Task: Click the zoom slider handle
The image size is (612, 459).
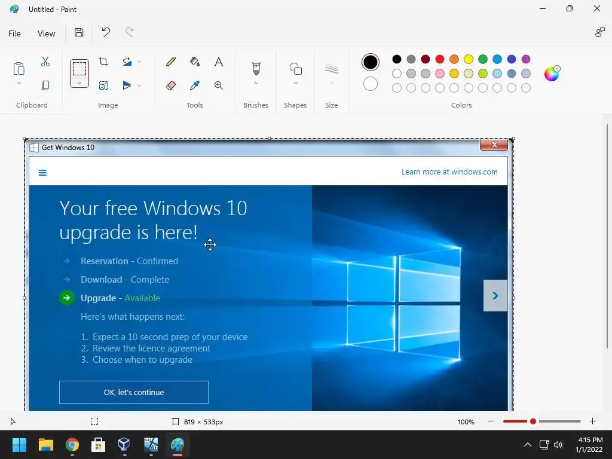Action: (x=533, y=421)
